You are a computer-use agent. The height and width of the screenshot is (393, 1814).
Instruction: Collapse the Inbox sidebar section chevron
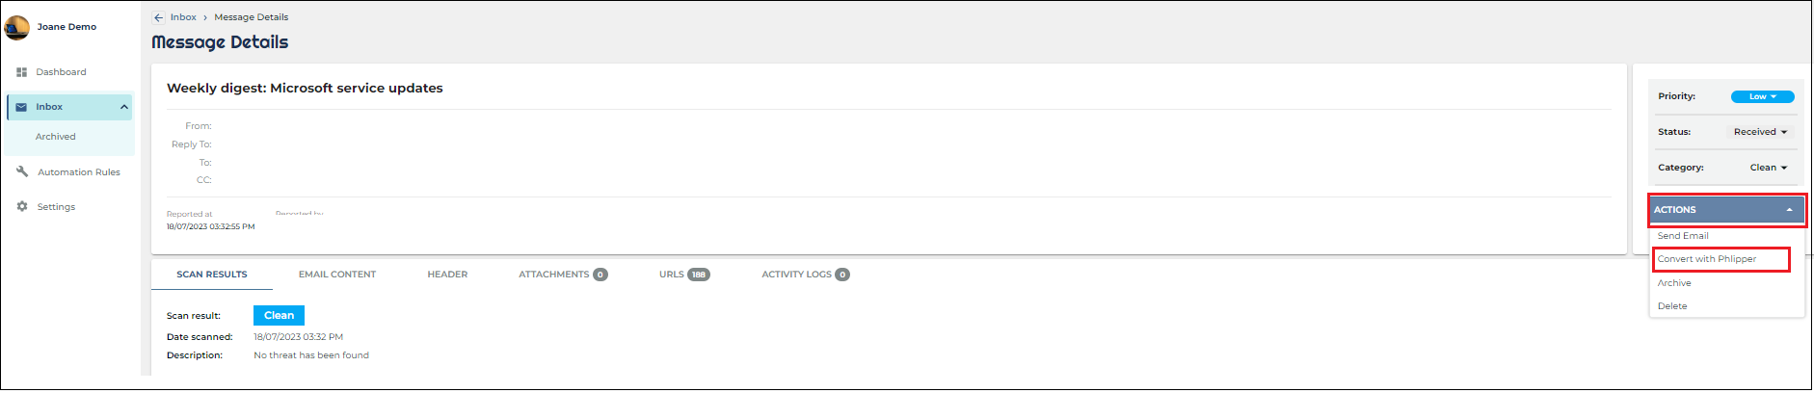[x=124, y=107]
